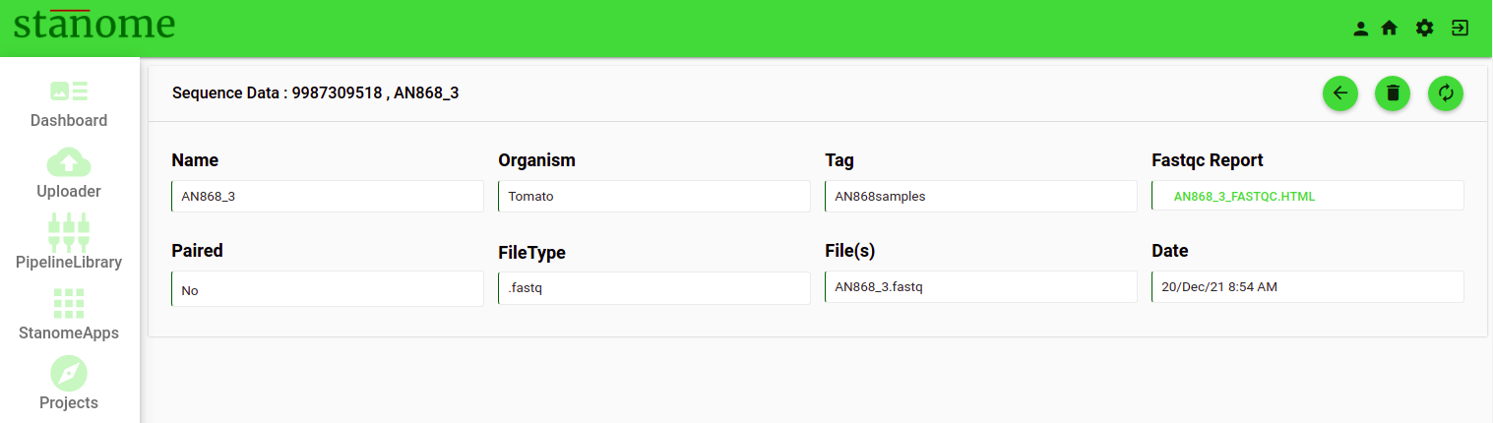The height and width of the screenshot is (423, 1493).
Task: Open settings gear in header
Action: pyautogui.click(x=1425, y=29)
